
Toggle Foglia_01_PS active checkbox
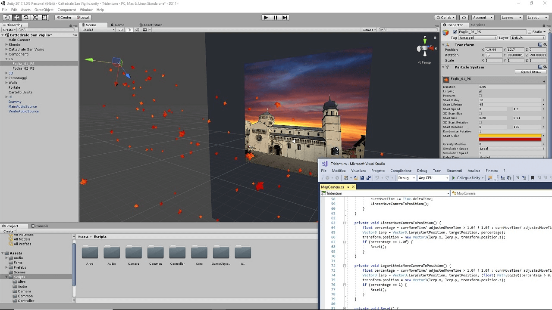click(455, 32)
